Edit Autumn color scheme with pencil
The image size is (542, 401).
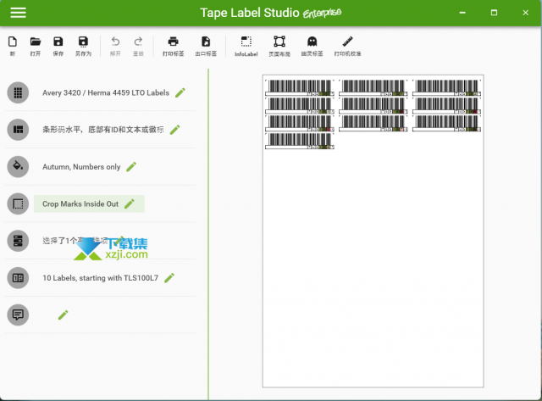(131, 167)
